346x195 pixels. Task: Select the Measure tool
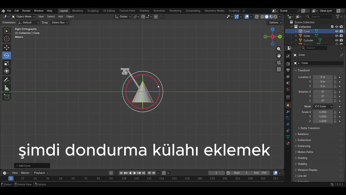[x=7, y=88]
